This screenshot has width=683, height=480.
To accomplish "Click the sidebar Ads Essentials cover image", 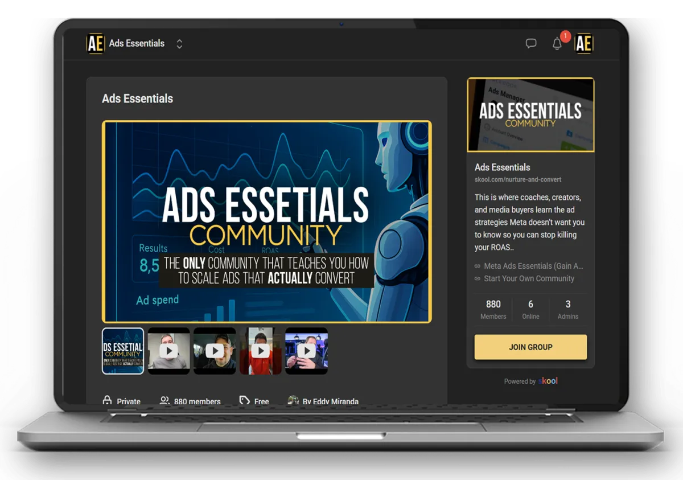I will [x=530, y=114].
